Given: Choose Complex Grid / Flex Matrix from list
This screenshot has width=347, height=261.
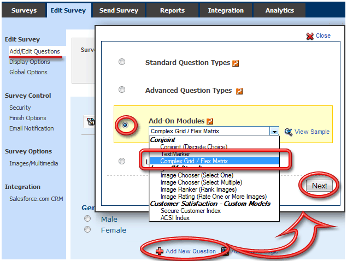Looking at the screenshot, I should [x=194, y=161].
